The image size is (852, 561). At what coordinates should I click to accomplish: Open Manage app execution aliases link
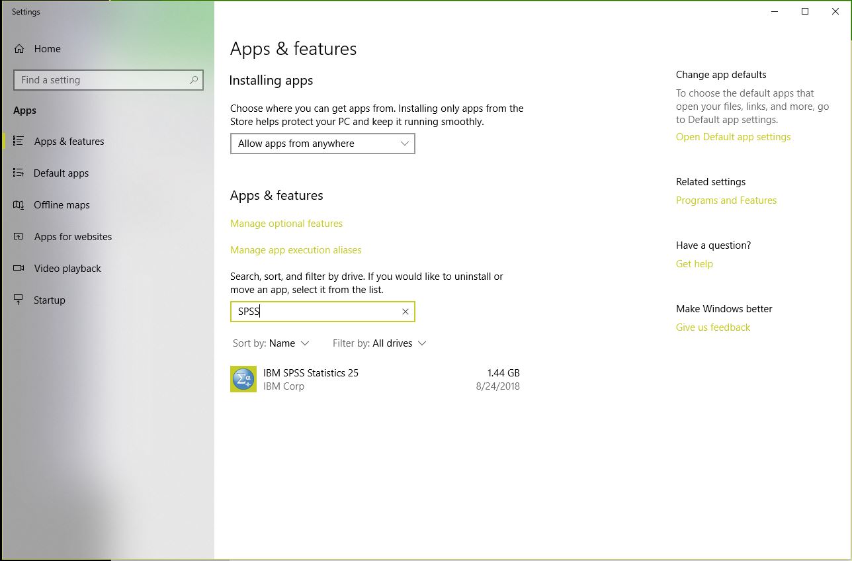296,250
